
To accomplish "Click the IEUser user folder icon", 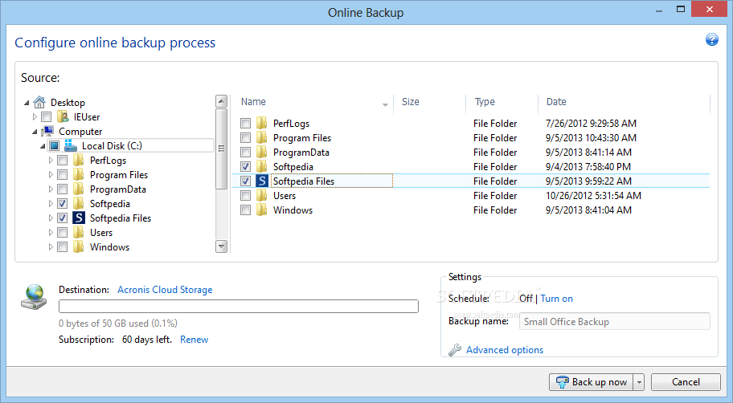I will [62, 116].
